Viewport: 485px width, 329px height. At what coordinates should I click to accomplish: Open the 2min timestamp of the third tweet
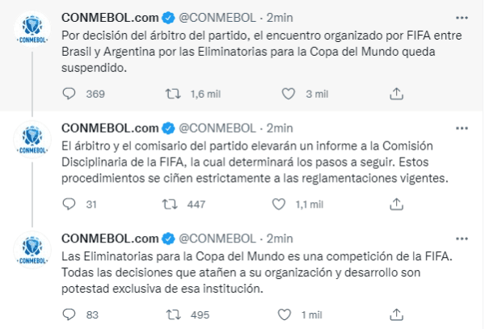[280, 238]
